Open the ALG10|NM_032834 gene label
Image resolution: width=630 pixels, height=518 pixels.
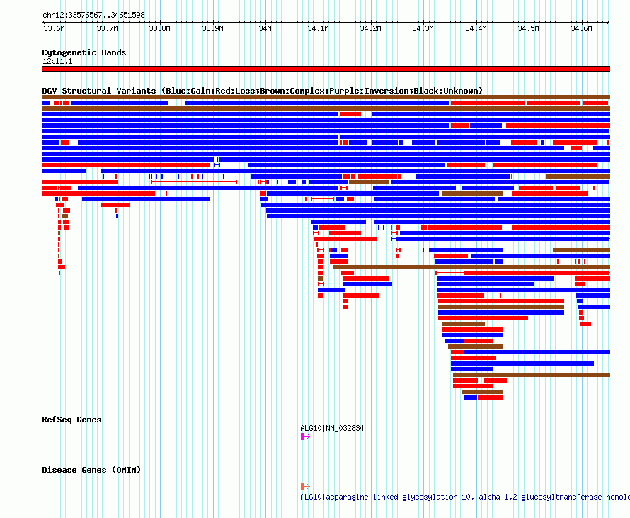pyautogui.click(x=332, y=428)
